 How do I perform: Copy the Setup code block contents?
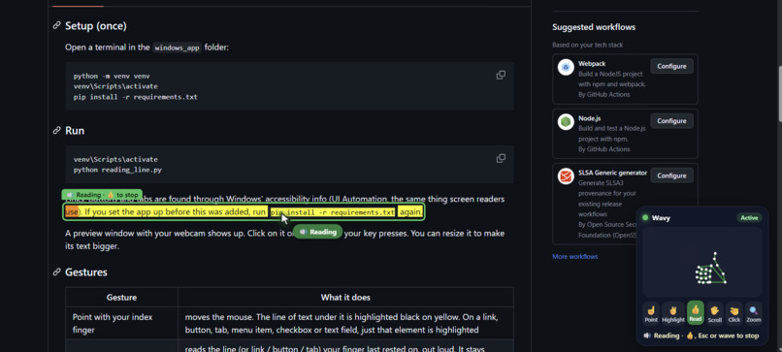[x=501, y=75]
